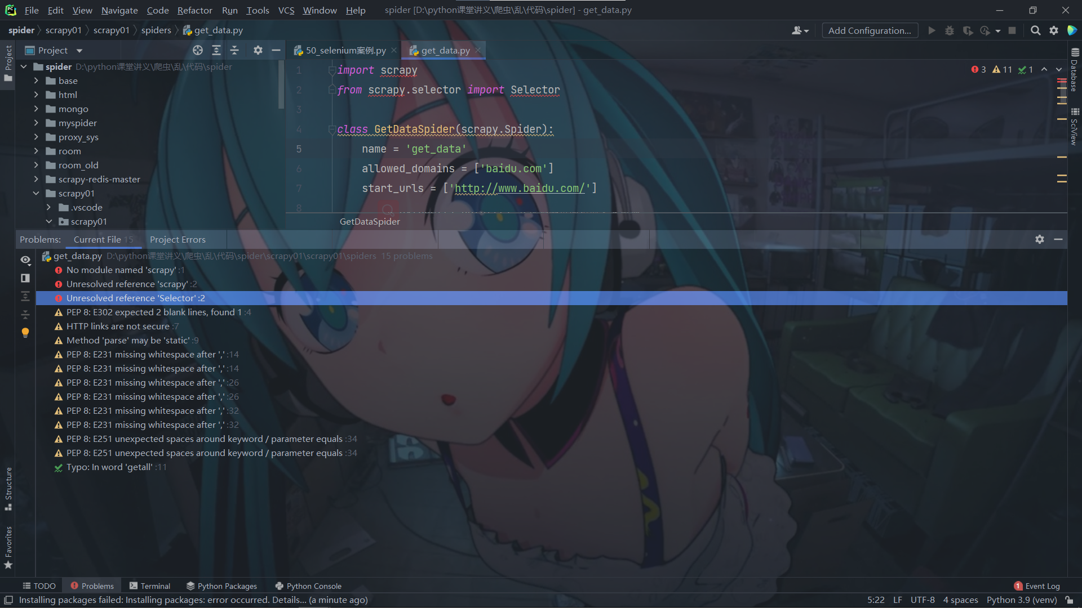Go to previous highlighted error arrow
The width and height of the screenshot is (1082, 608).
1044,69
